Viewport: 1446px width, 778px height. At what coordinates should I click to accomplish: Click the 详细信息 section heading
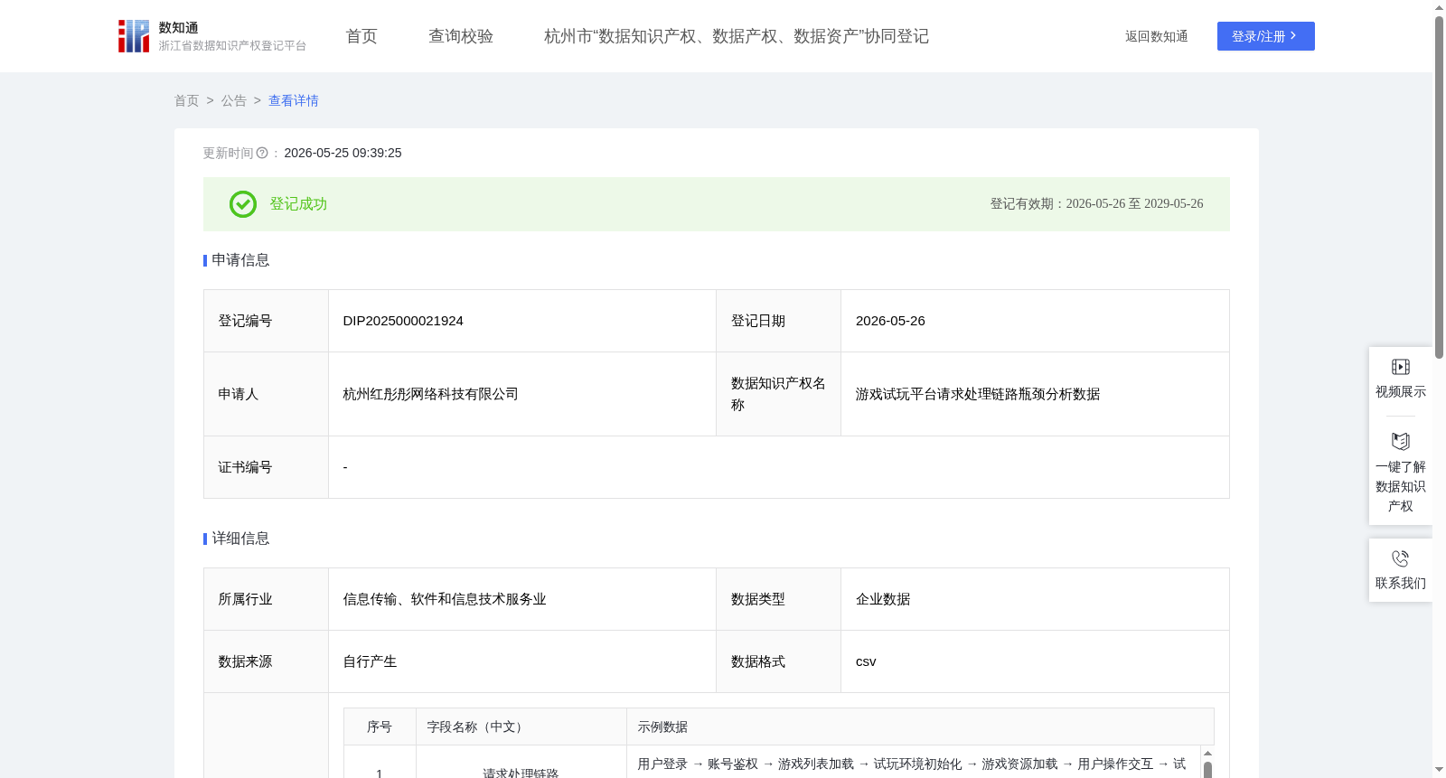click(x=240, y=539)
